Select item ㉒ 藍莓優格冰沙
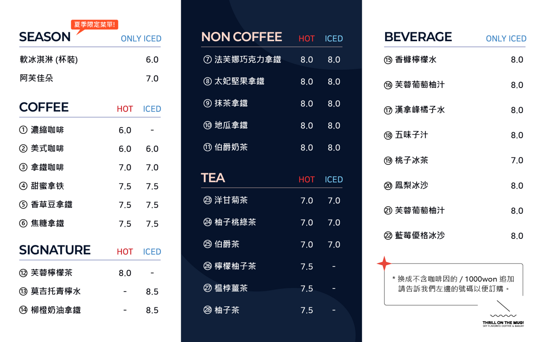The image size is (543, 342). [414, 236]
